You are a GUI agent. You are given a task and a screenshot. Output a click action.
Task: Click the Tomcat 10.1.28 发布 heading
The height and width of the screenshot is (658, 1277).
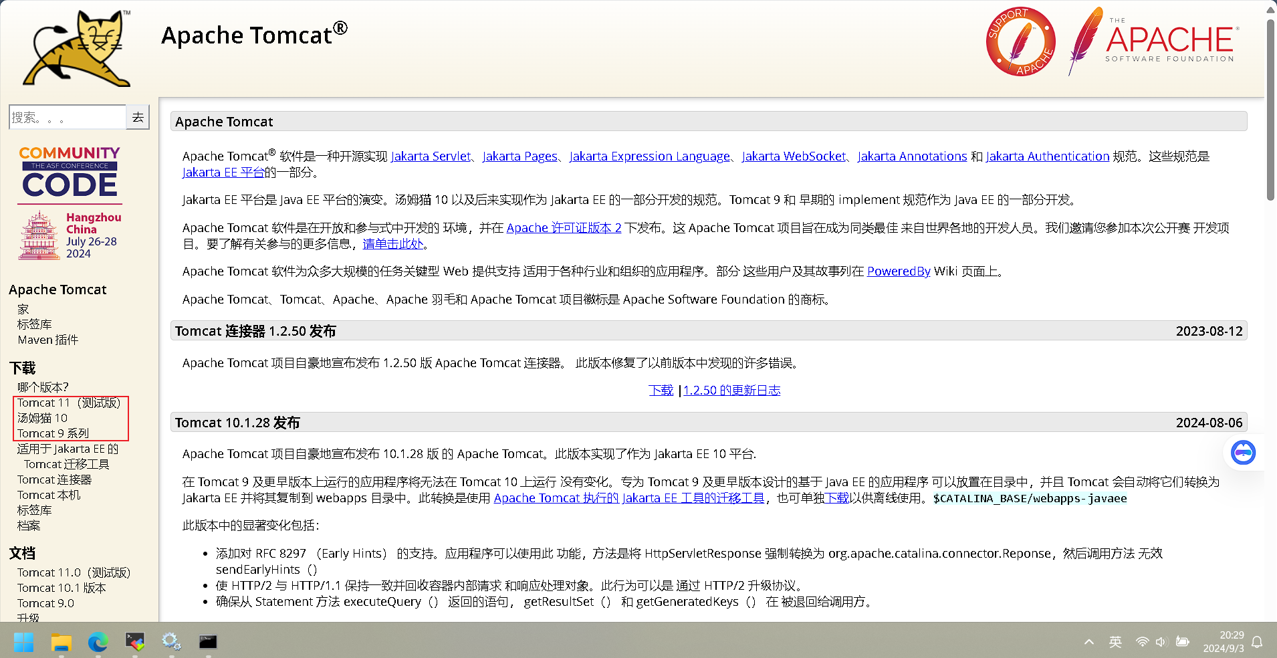237,423
